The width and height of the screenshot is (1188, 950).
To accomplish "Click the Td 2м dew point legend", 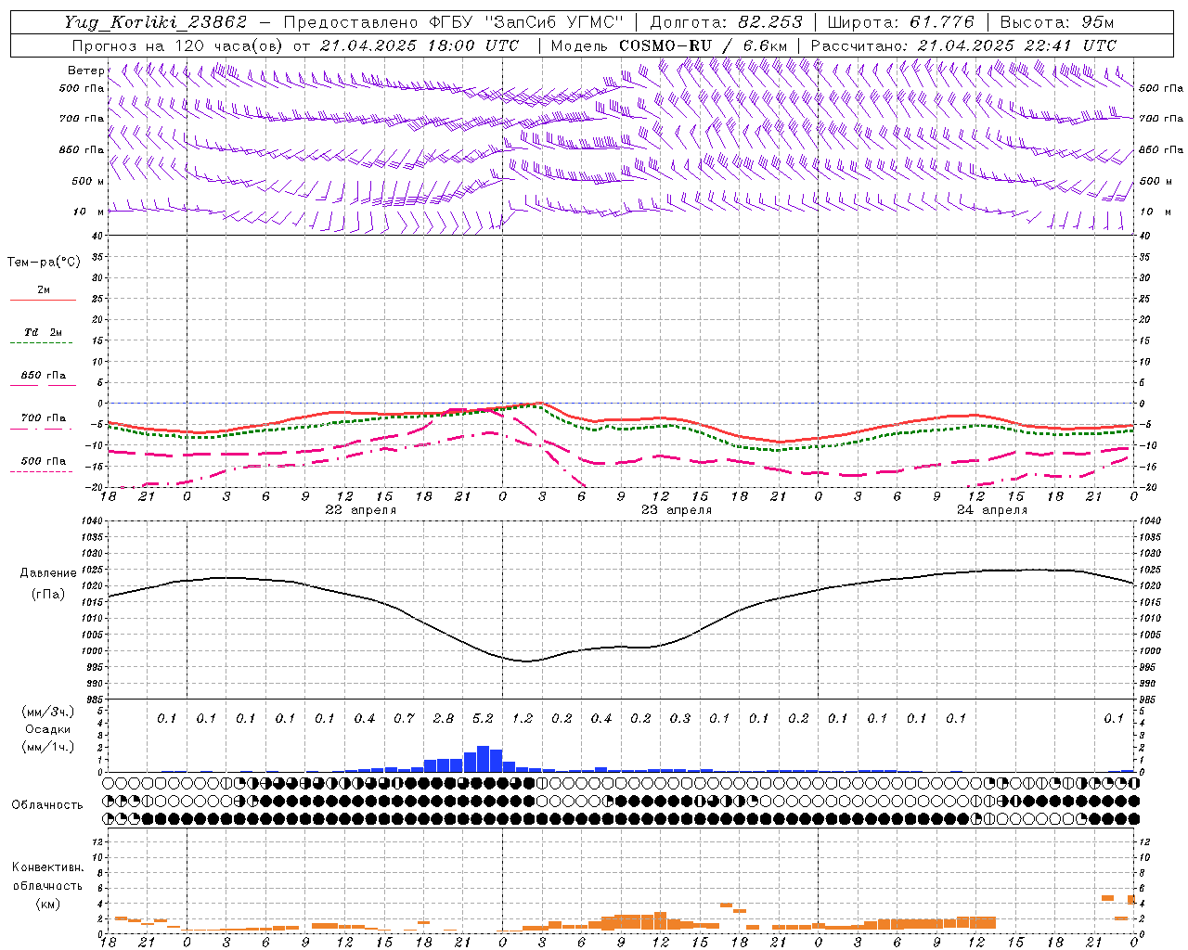I will [43, 337].
